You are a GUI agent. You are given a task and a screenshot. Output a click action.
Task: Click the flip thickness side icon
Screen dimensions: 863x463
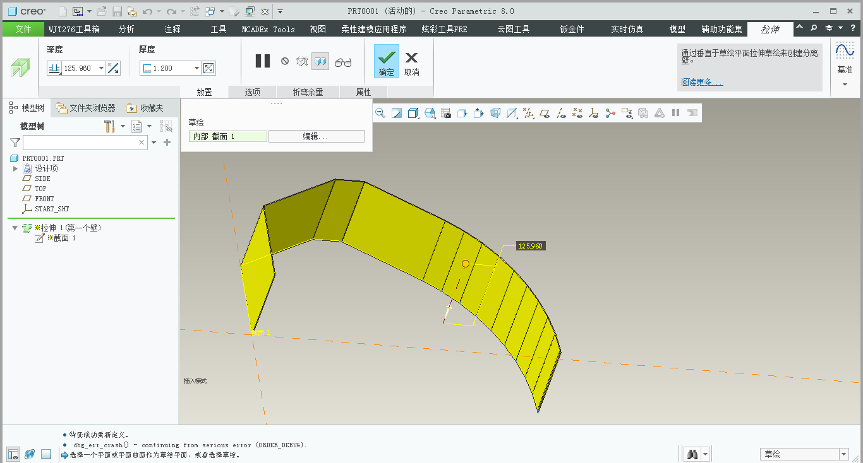point(208,68)
